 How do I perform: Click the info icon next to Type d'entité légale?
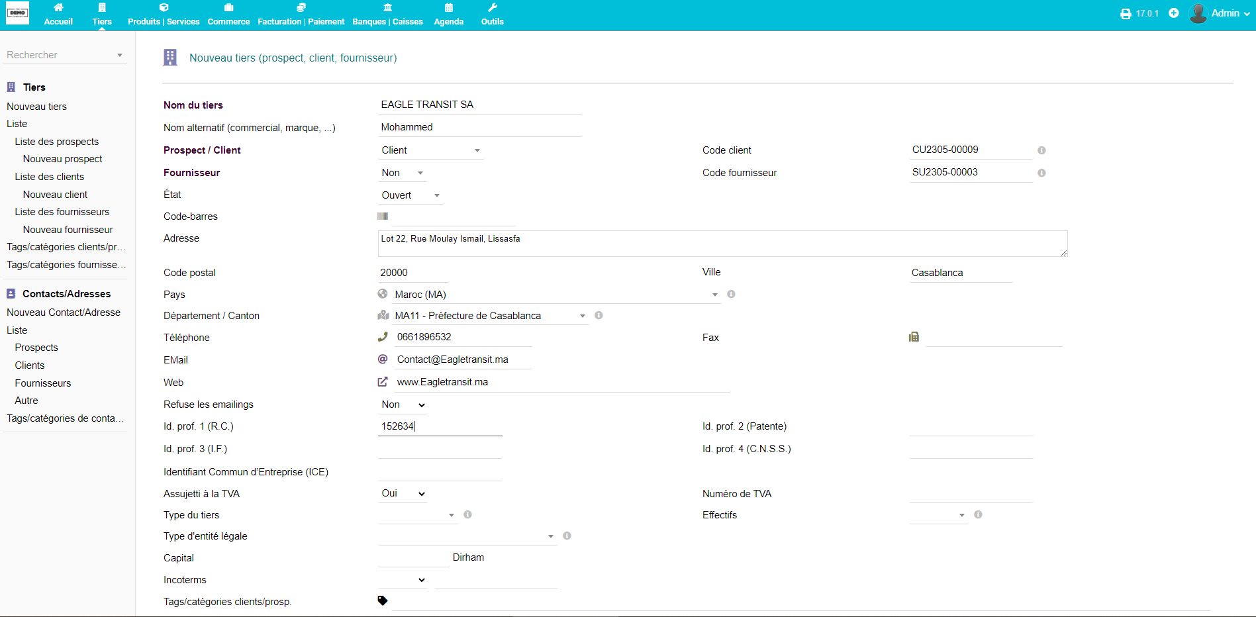click(x=567, y=536)
